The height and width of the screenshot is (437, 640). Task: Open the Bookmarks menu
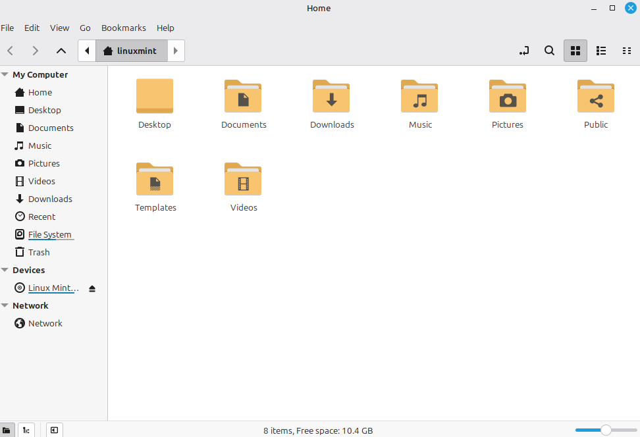(x=123, y=28)
